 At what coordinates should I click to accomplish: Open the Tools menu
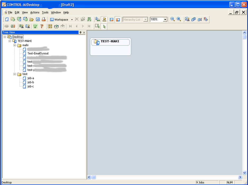[x=45, y=12]
